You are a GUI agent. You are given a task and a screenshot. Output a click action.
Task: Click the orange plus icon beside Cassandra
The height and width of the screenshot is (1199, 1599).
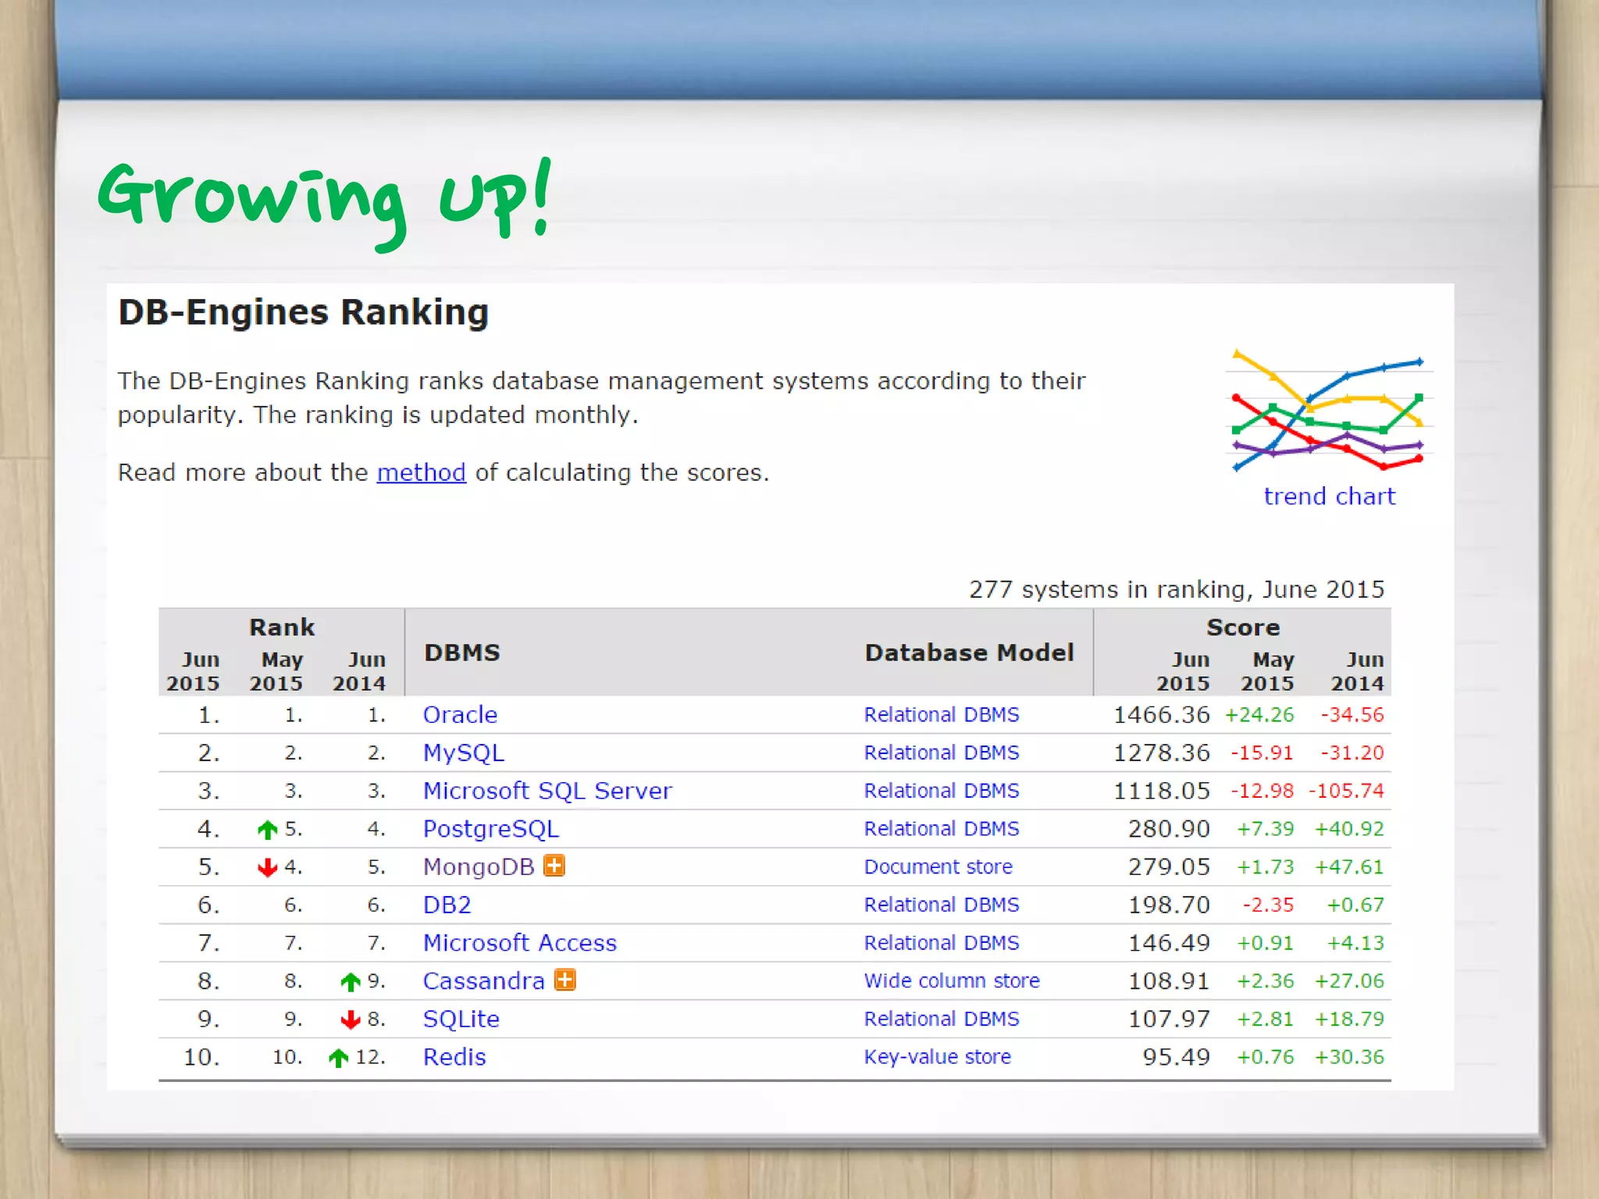point(564,980)
